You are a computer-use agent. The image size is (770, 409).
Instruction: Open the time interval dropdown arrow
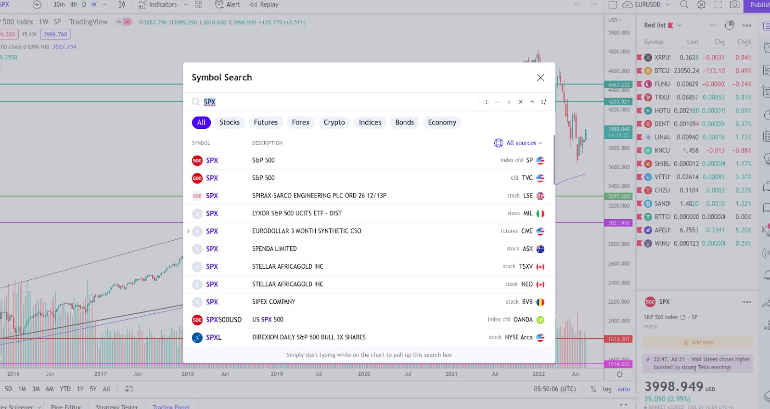[x=104, y=4]
